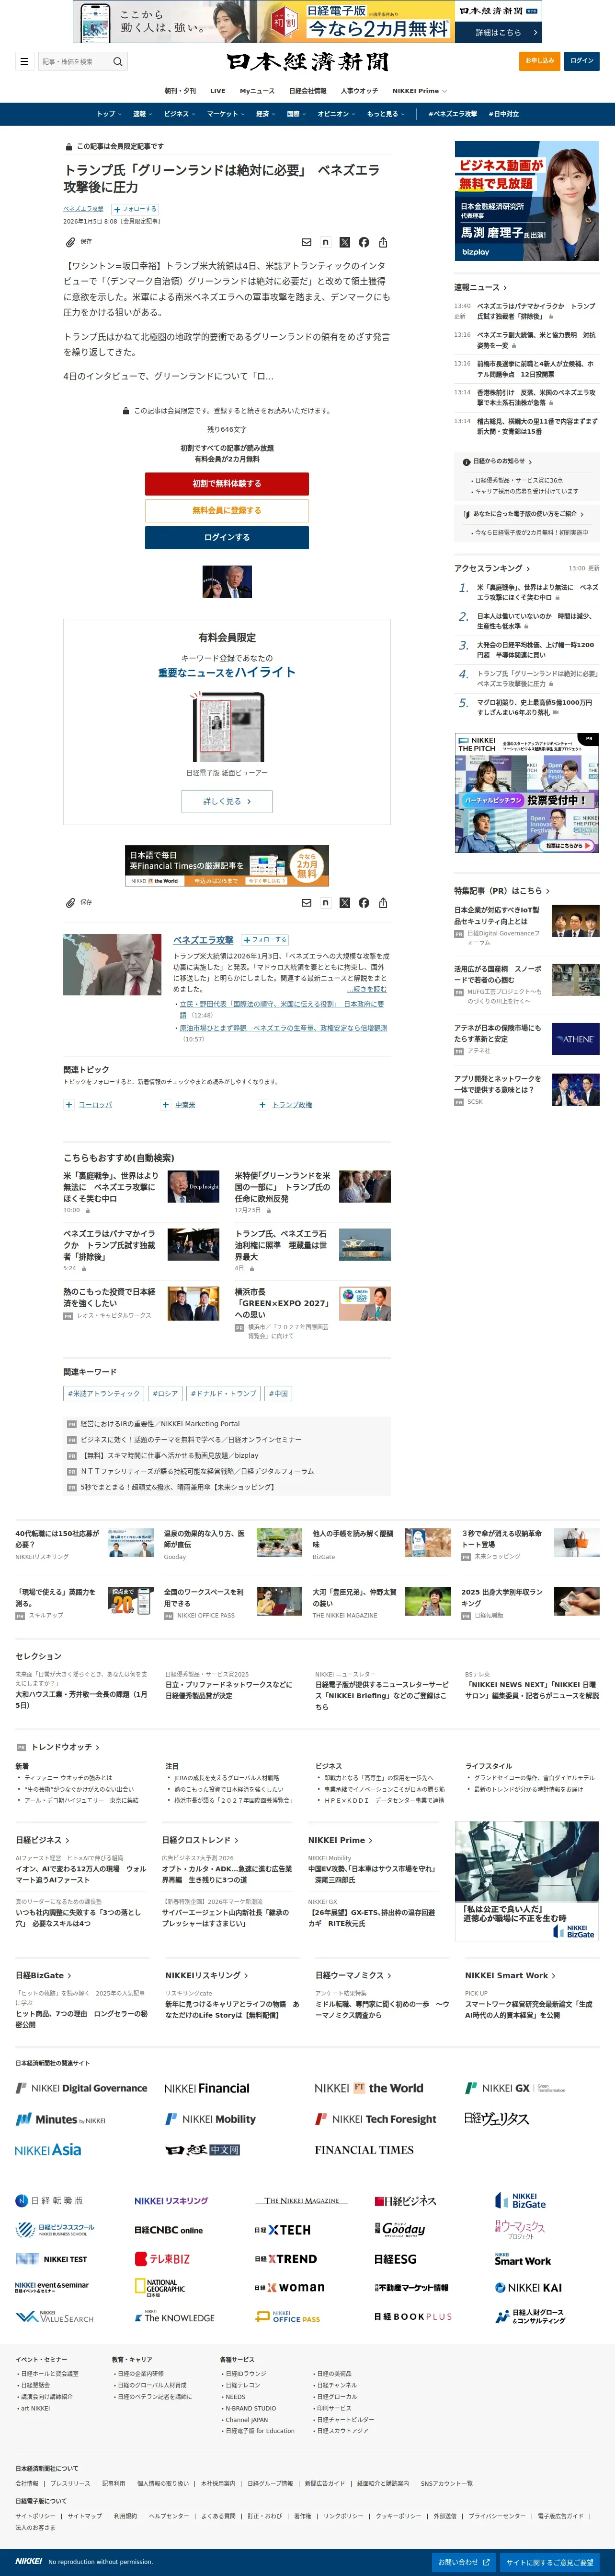Expand the NIKKEI Prime menu

[x=418, y=91]
